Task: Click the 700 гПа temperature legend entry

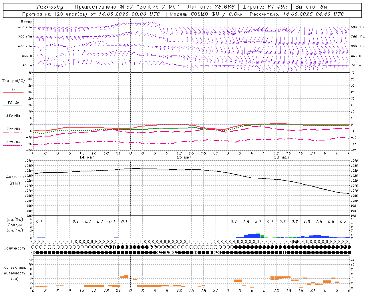Action: coord(13,129)
